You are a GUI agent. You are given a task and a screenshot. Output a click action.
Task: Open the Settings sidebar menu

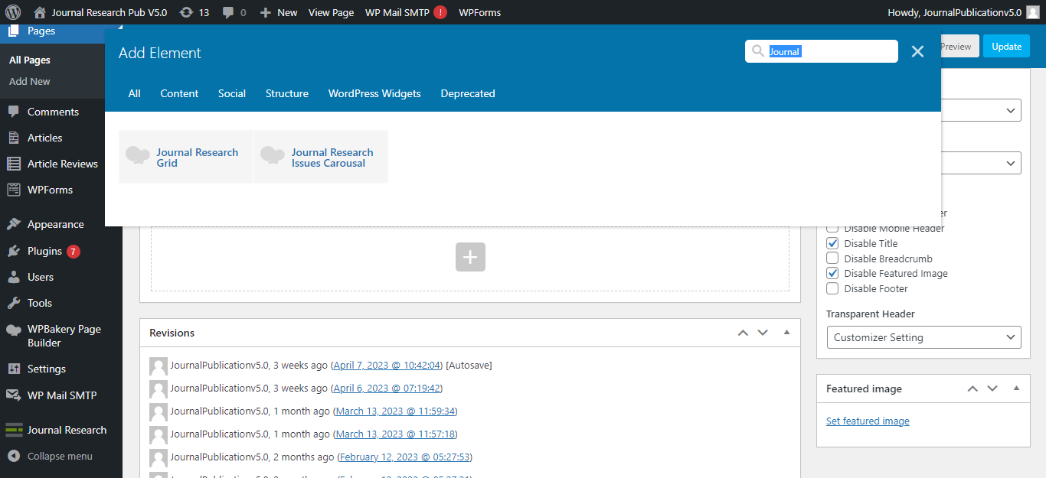[x=46, y=369]
